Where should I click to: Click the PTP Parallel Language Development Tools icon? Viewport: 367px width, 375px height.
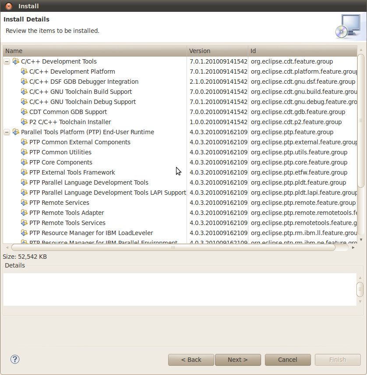pyautogui.click(x=24, y=182)
